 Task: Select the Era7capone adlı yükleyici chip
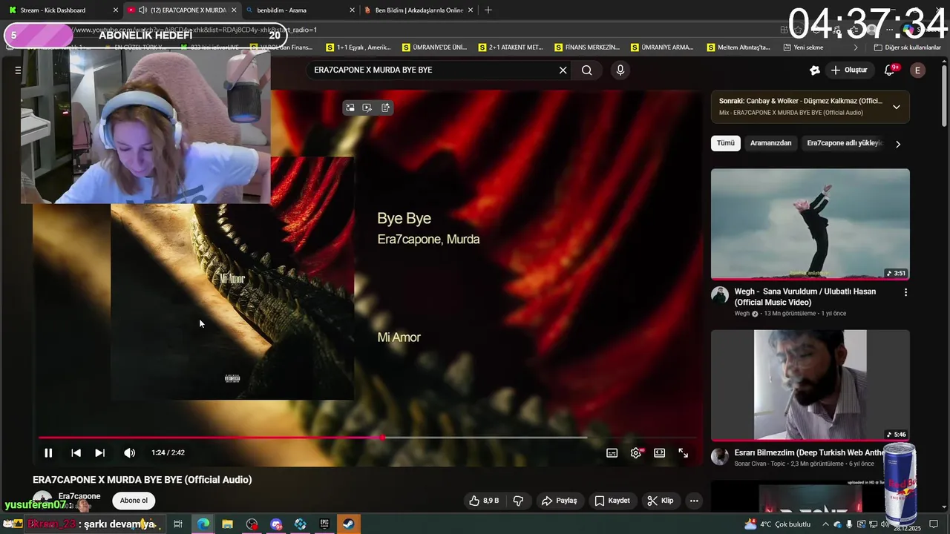[x=845, y=143]
